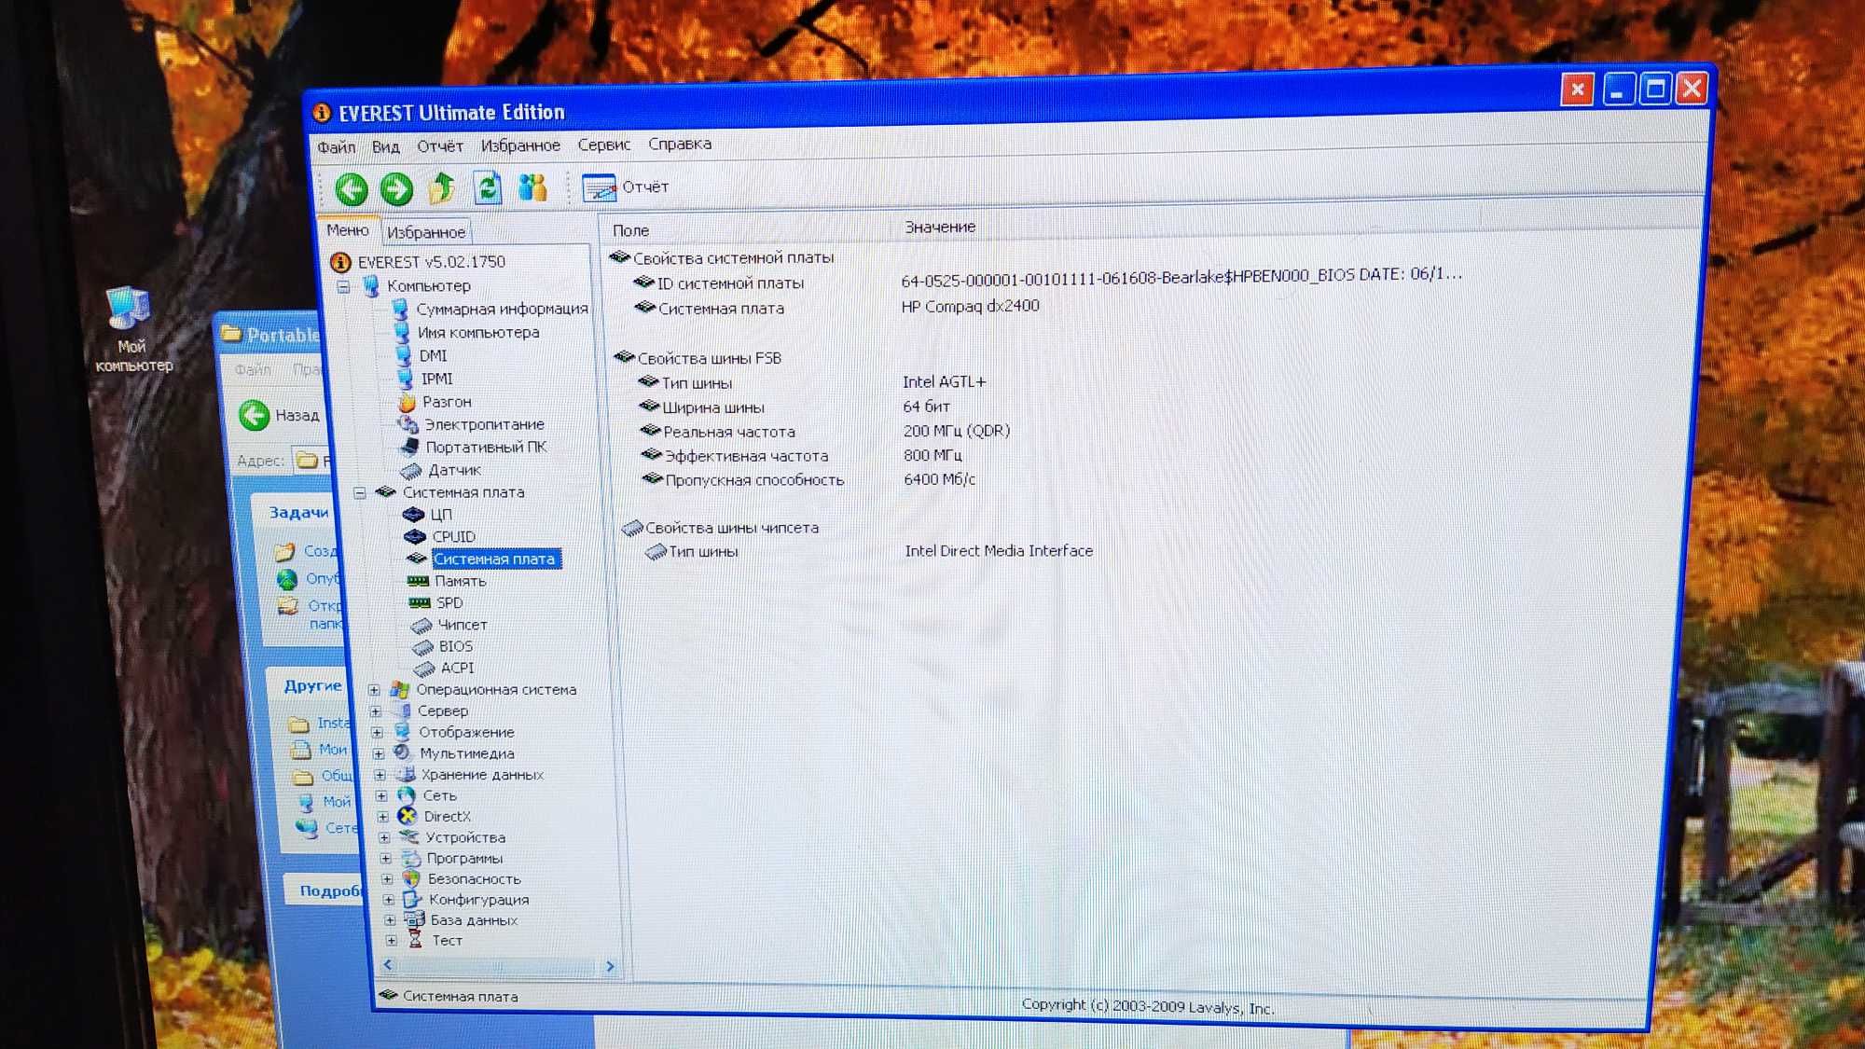
Task: Expand the Операционная система node
Action: pos(374,690)
